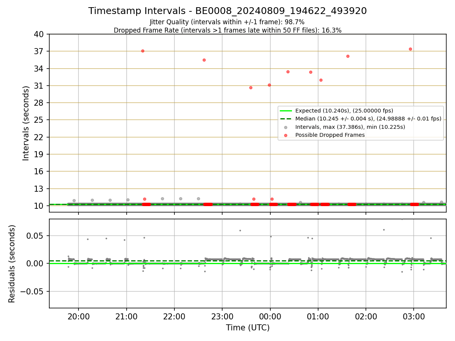Screen dimensions: 455x341
Task: Click the x-axis tick label '00:00'
Action: point(270,316)
